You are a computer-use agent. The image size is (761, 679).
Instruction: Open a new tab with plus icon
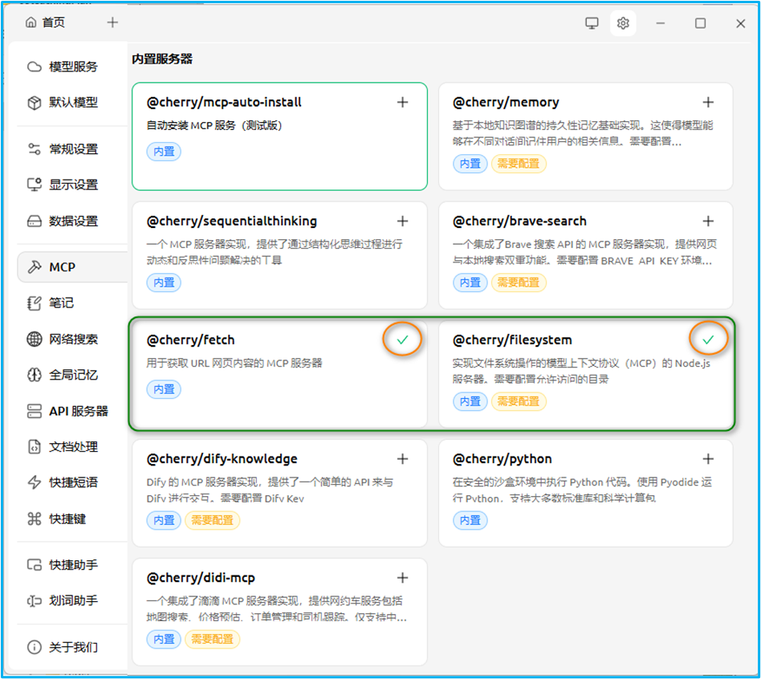112,22
